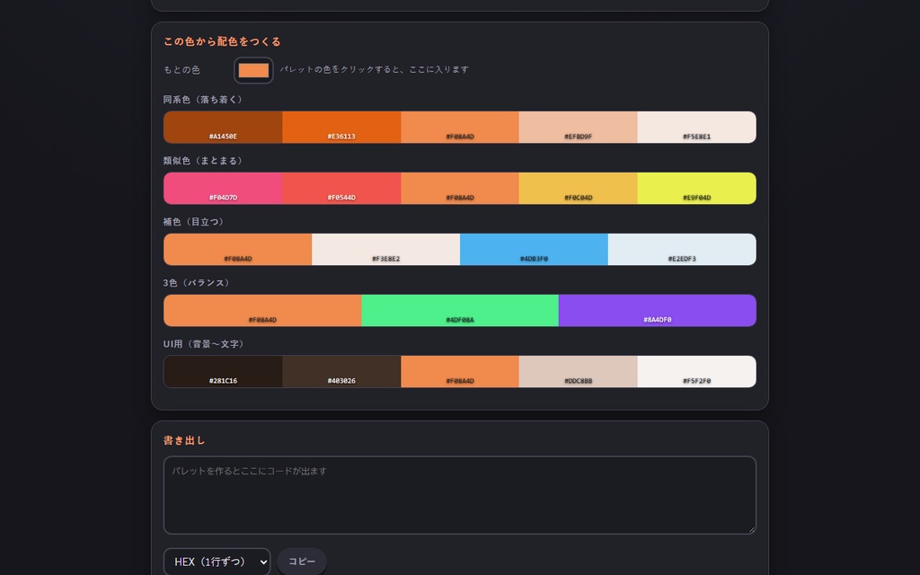Click the パレットの色をクリックすると hint text
The height and width of the screenshot is (575, 920).
[375, 69]
